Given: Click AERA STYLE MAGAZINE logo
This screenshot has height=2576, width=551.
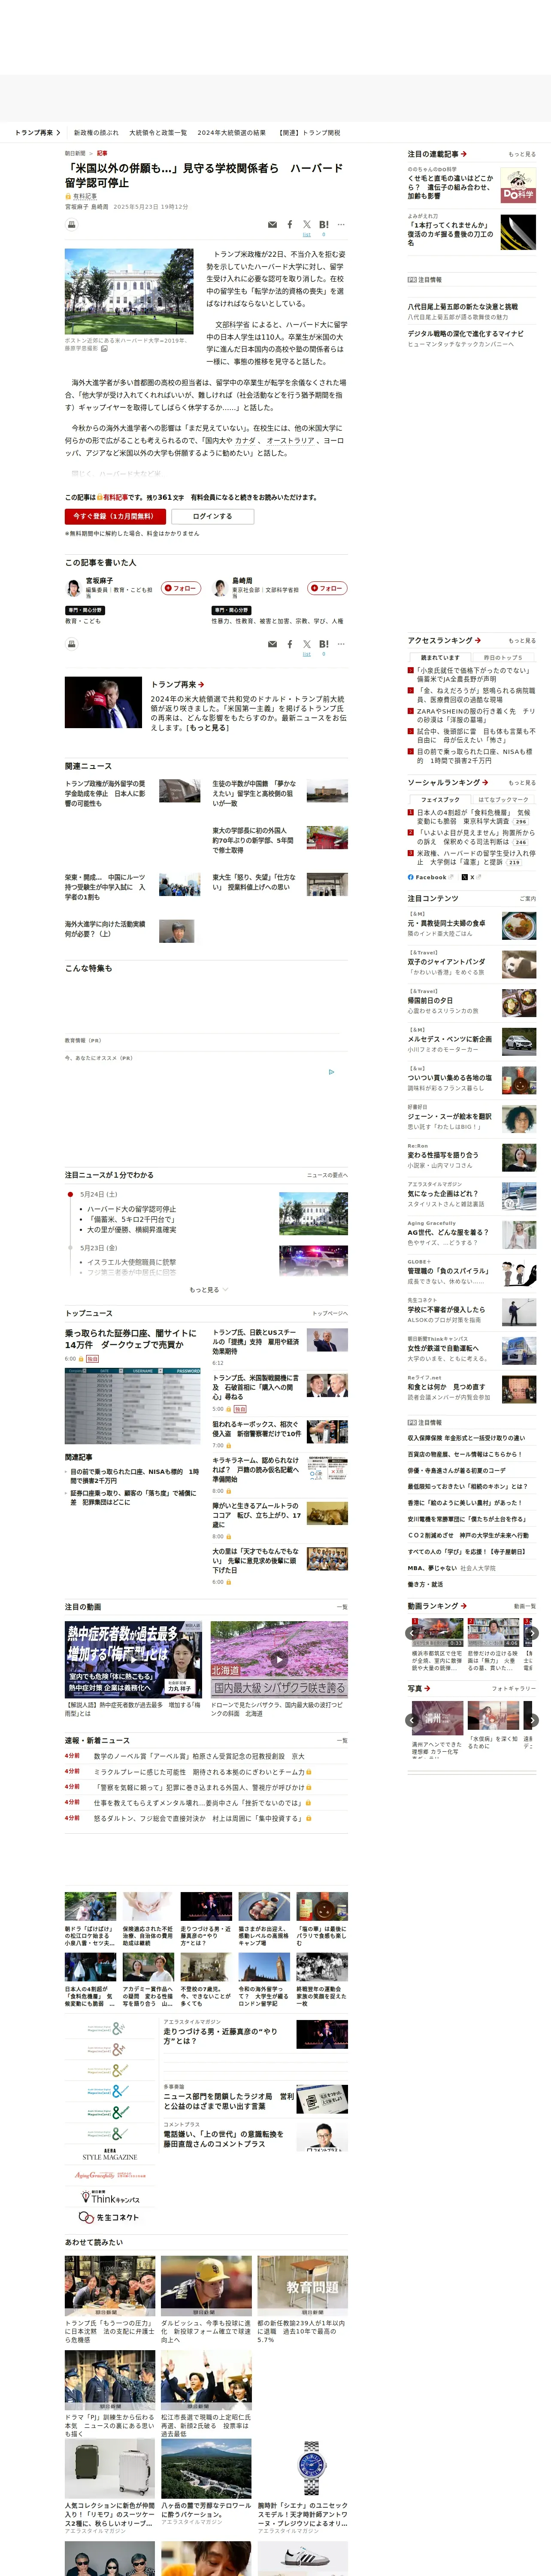Looking at the screenshot, I should click(x=110, y=2155).
